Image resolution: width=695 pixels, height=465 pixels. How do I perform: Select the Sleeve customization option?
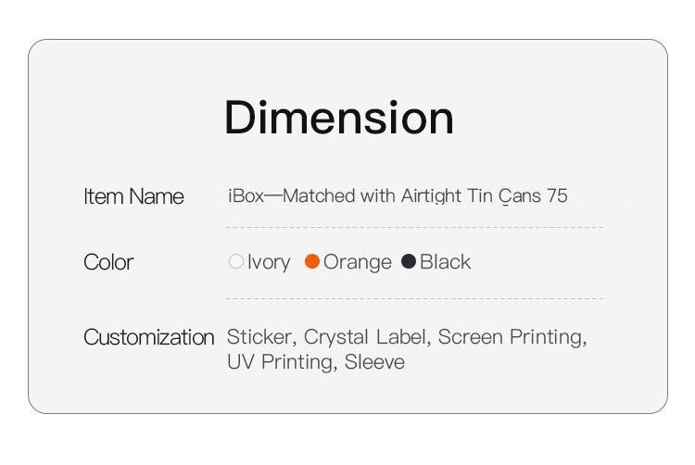pos(374,361)
